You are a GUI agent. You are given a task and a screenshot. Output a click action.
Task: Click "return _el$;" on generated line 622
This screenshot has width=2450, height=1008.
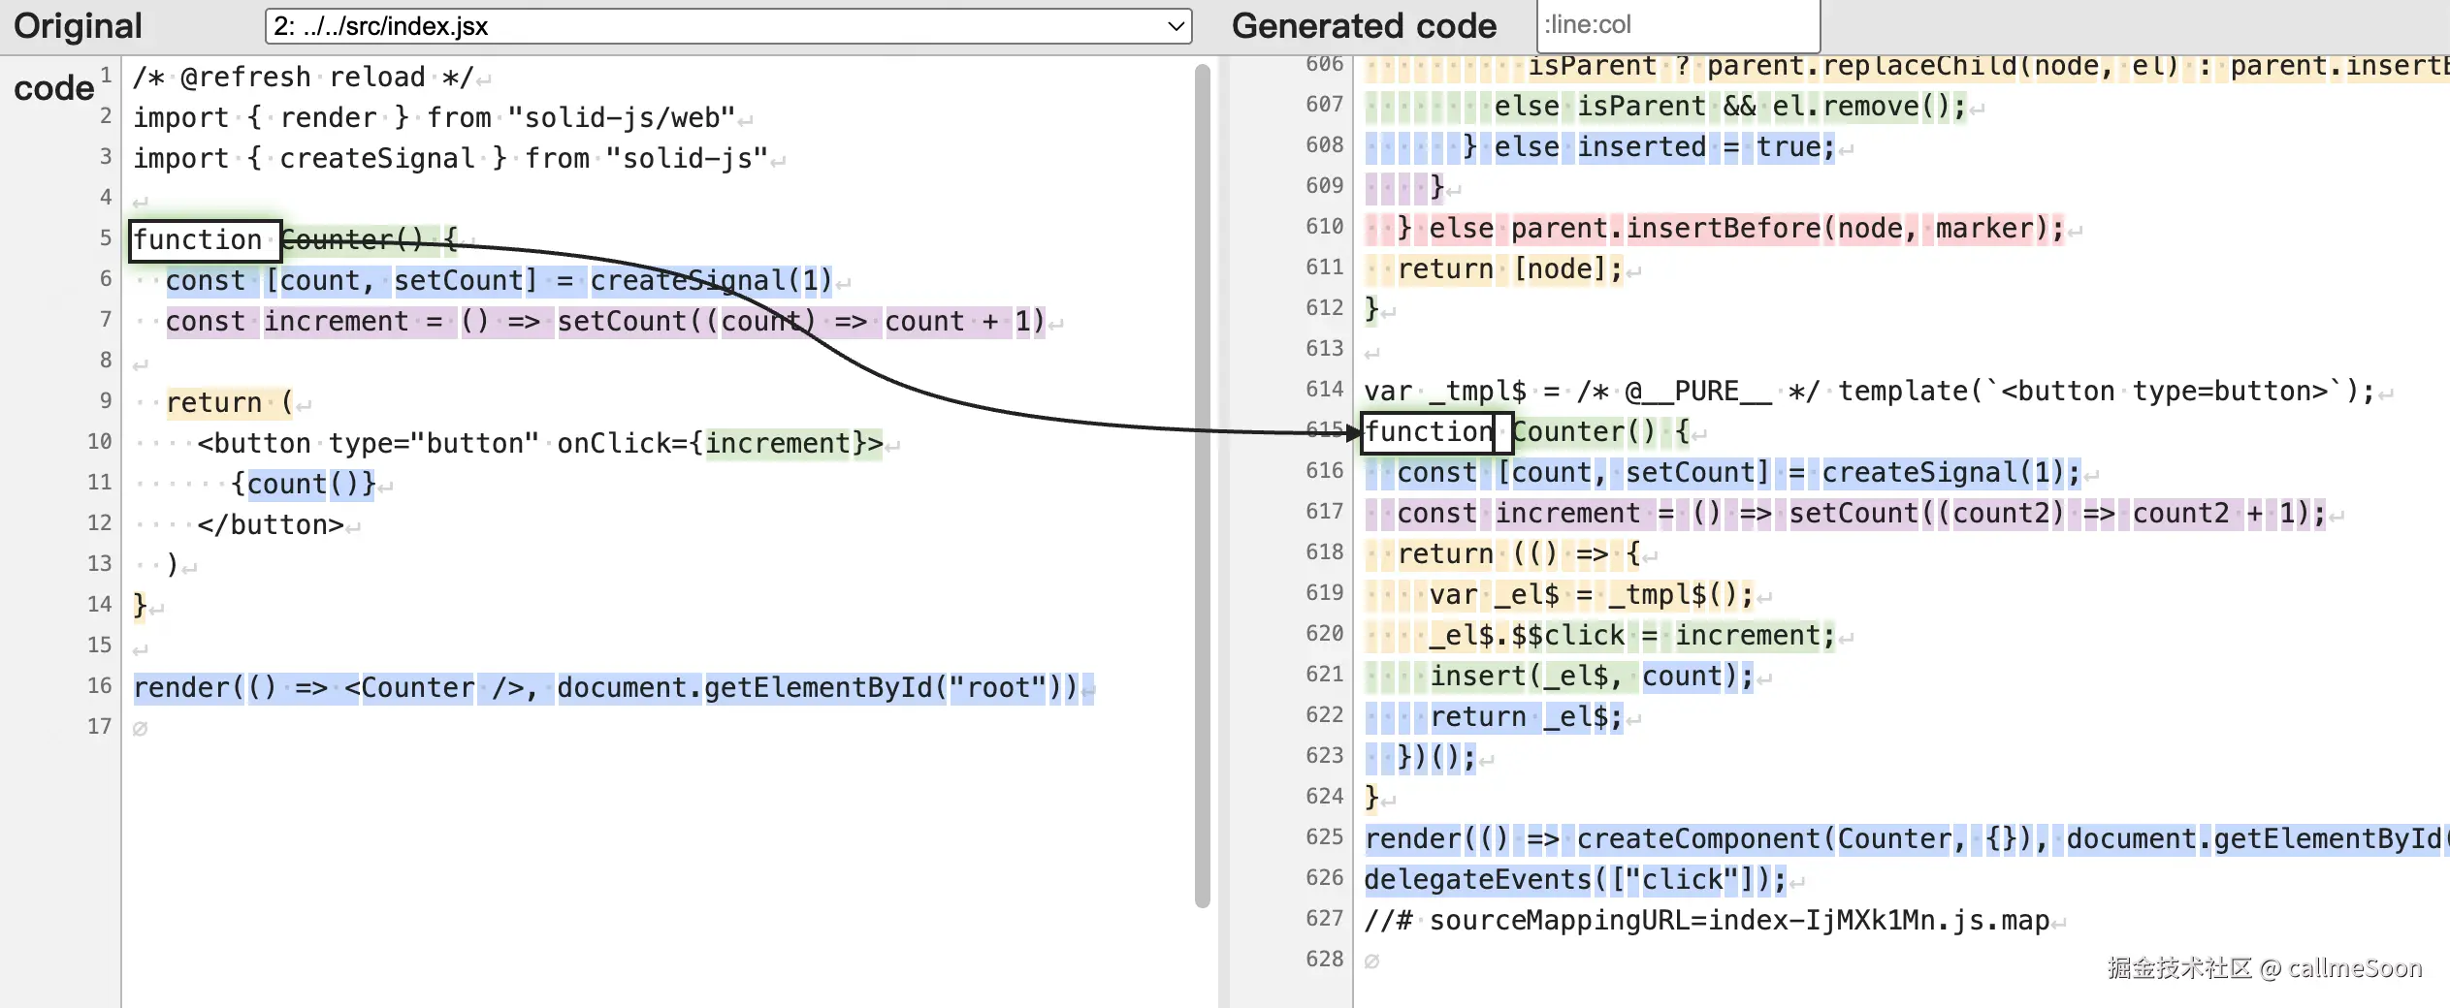click(x=1527, y=716)
